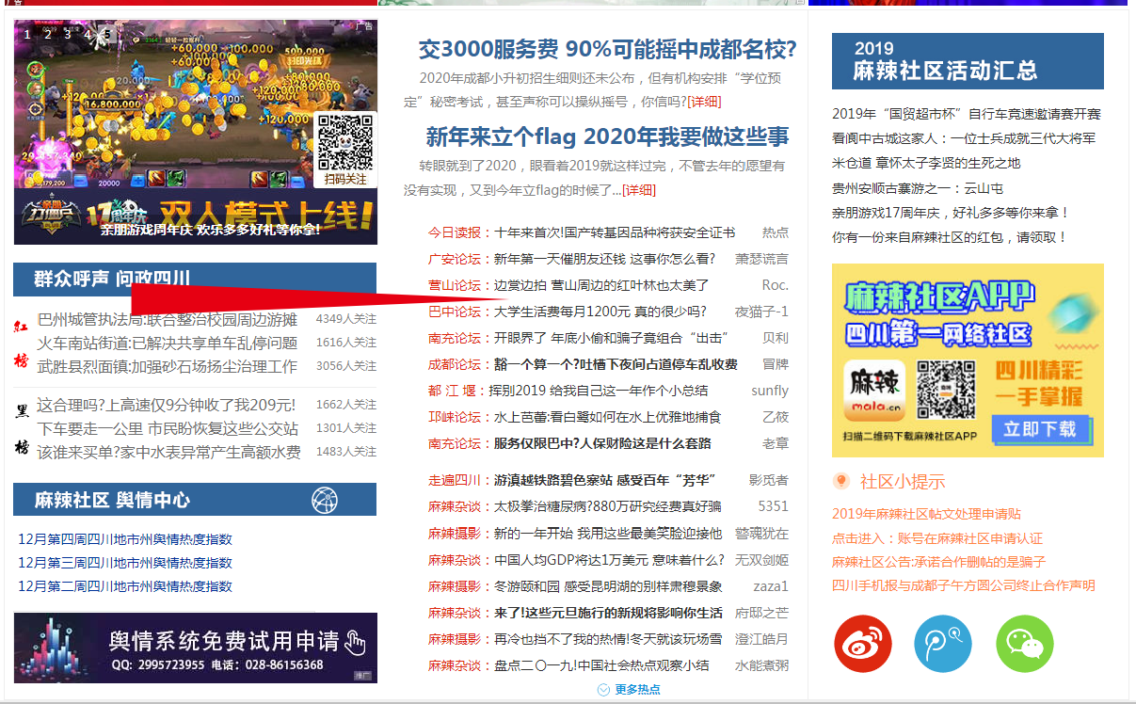Screen dimensions: 1136x704
Task: Open the 巴中论坛 forum category link
Action: pos(454,312)
